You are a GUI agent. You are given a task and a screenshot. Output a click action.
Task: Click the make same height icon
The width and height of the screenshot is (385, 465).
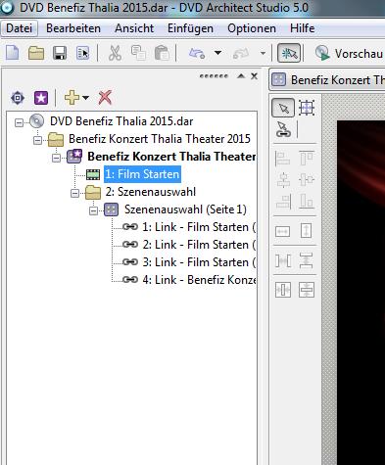307,231
